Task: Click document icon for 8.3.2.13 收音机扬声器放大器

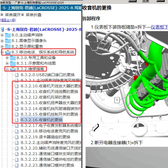Action: [17, 103]
